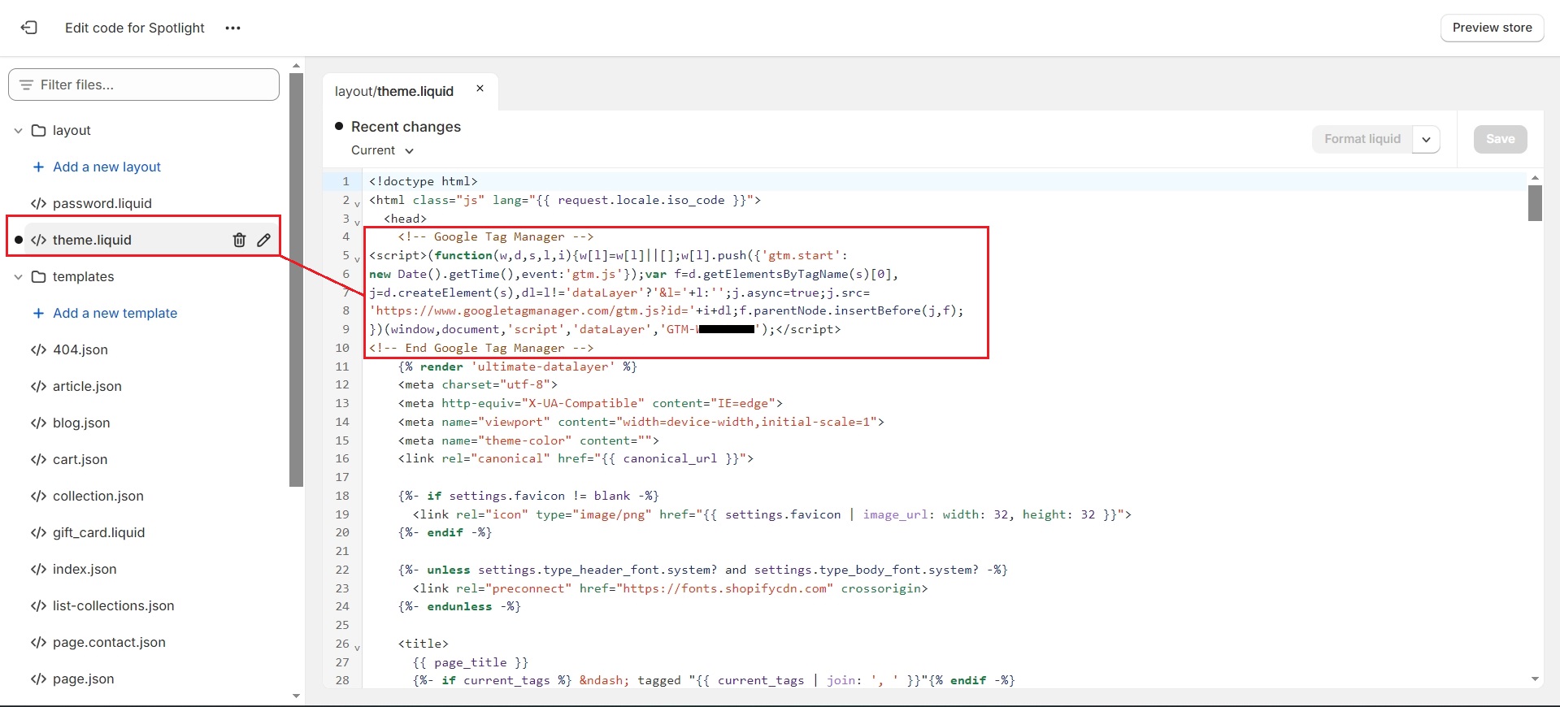Click the code icon beside 404.json

[x=38, y=349]
